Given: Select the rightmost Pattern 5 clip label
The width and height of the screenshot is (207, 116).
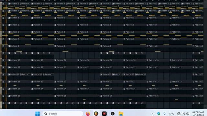Looking at the screenshot, I should coord(199,25).
